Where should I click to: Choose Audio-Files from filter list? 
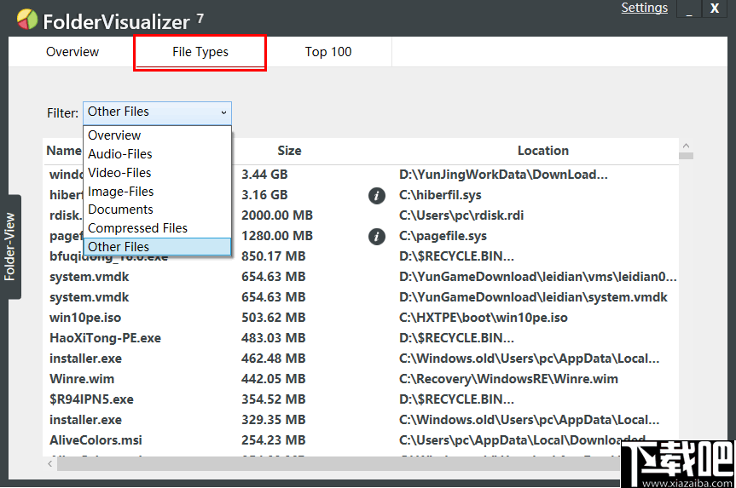point(120,154)
